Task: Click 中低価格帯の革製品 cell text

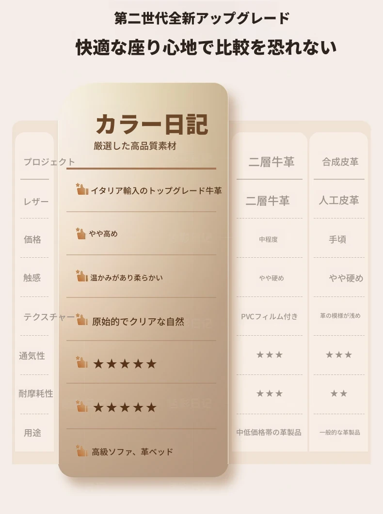Action: click(269, 433)
